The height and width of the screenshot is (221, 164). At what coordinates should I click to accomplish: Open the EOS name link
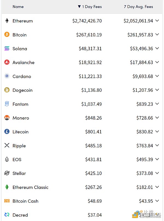coord(17,159)
